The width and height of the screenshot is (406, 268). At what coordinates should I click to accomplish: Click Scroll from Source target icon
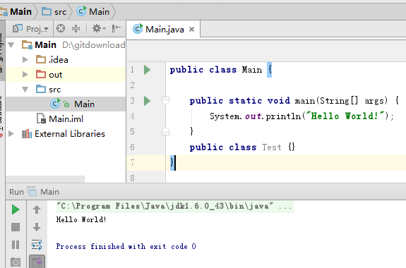[x=61, y=28]
